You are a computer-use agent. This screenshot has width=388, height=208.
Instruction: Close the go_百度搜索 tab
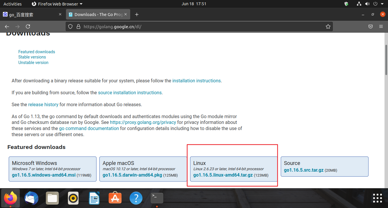[60, 14]
